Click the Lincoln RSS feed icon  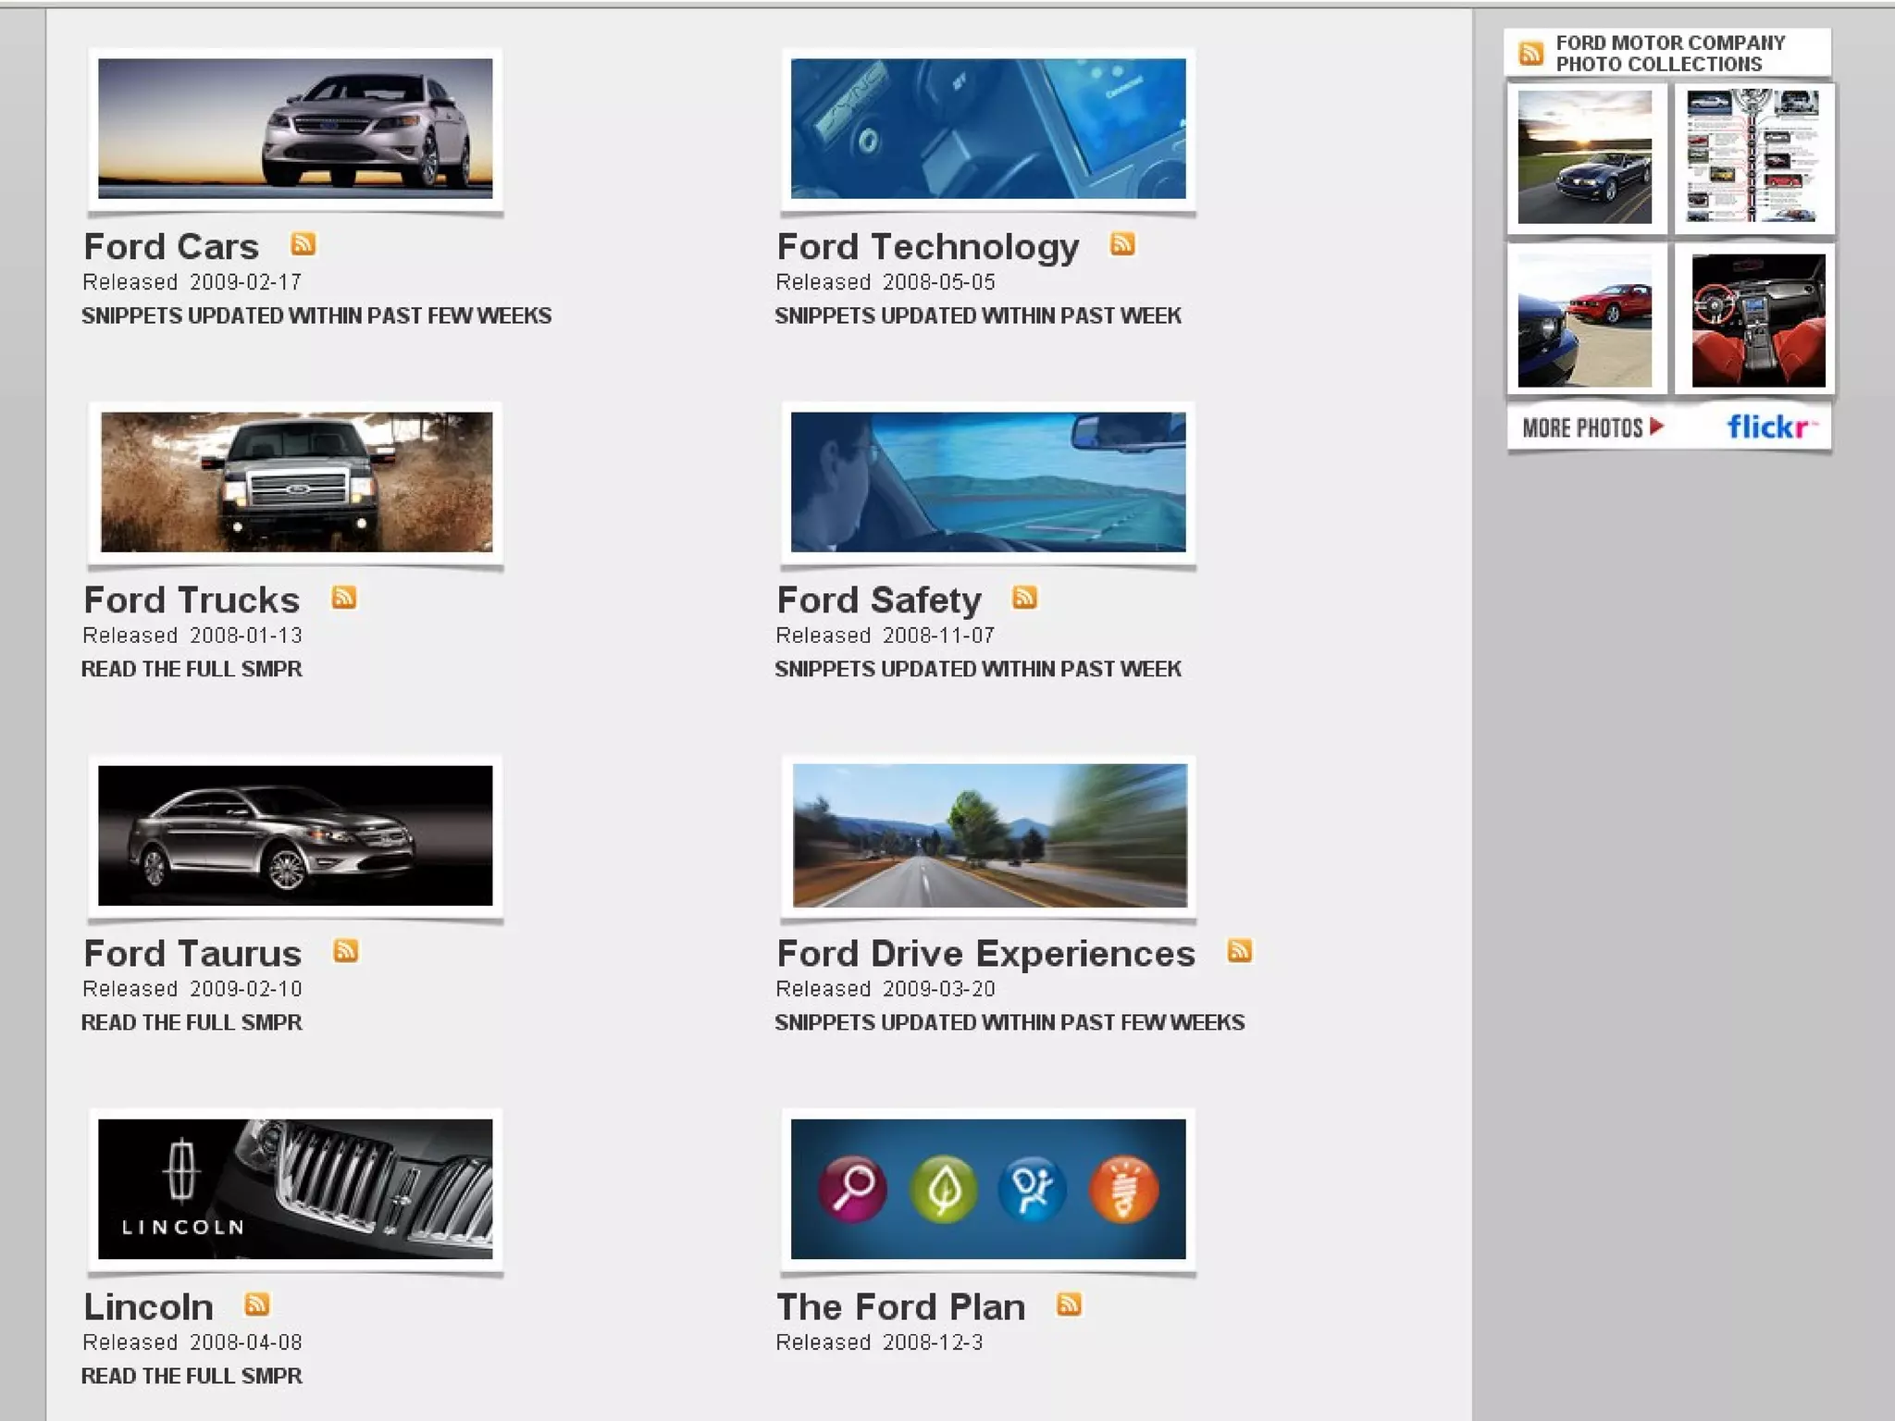pyautogui.click(x=257, y=1304)
